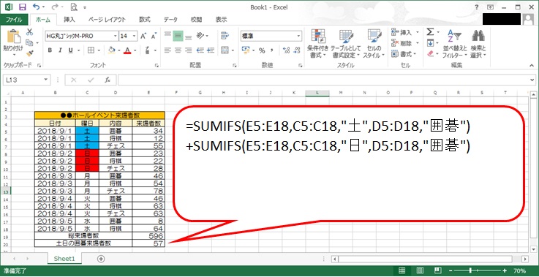Toggle underline formatting
The width and height of the screenshot is (539, 277).
click(70, 50)
